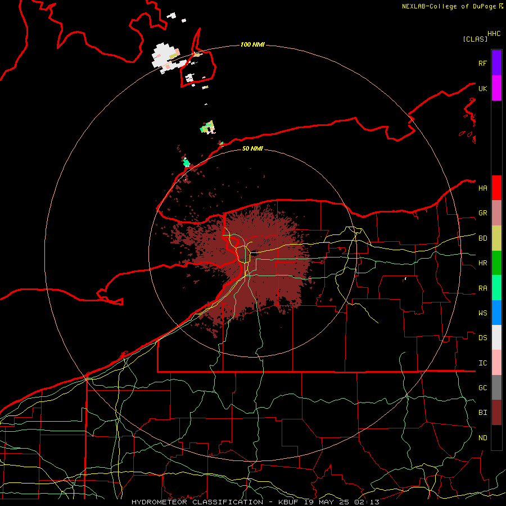
Task: Click the magenta UK color swatch in legend
Action: 496,88
